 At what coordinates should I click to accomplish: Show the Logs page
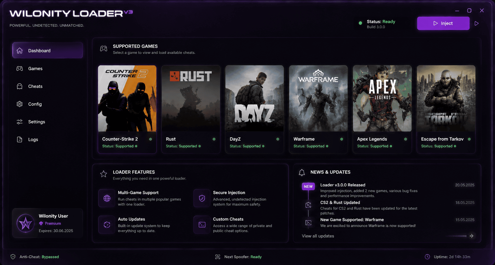tap(33, 139)
